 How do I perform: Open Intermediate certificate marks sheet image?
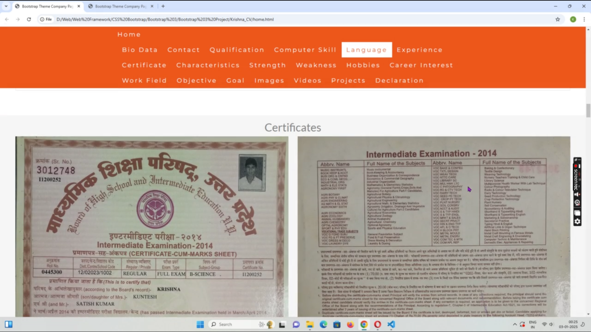[152, 227]
